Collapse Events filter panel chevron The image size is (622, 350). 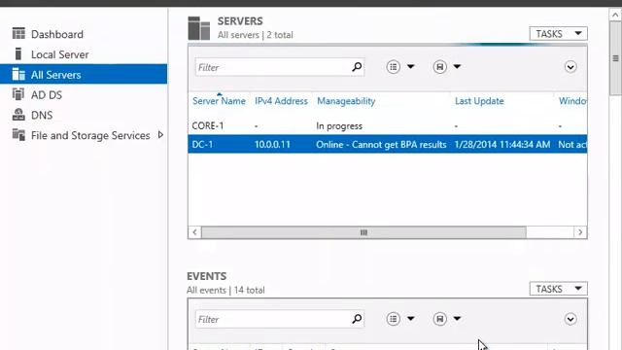click(570, 319)
